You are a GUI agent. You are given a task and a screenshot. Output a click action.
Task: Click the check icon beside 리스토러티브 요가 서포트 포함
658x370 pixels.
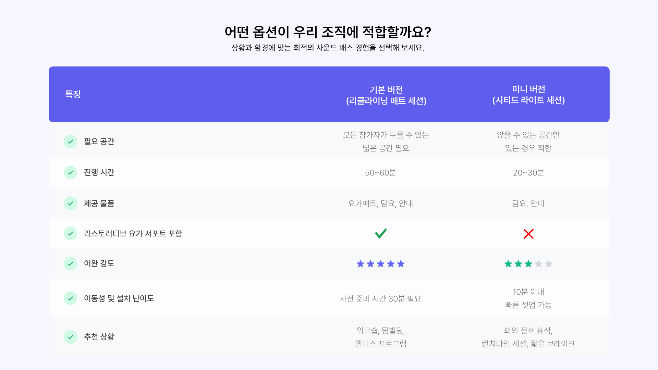tap(70, 233)
